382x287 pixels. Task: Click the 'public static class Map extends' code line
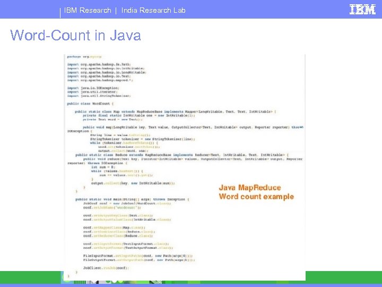click(x=176, y=112)
